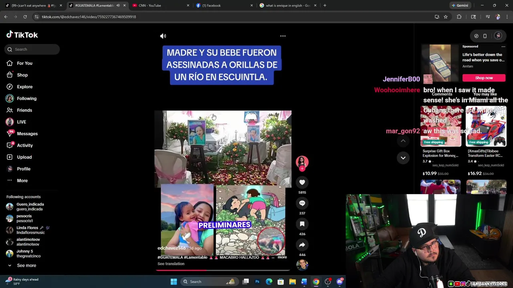
Task: Open pesocris followed account
Action: pyautogui.click(x=24, y=218)
